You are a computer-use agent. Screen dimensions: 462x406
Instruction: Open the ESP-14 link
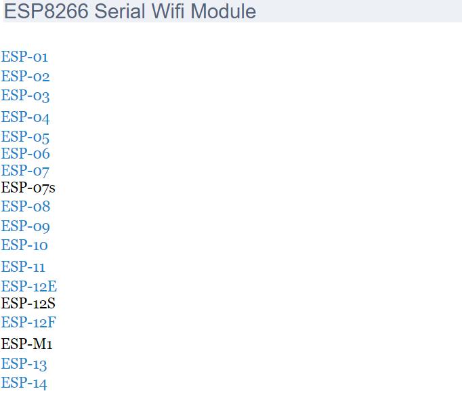coord(24,384)
